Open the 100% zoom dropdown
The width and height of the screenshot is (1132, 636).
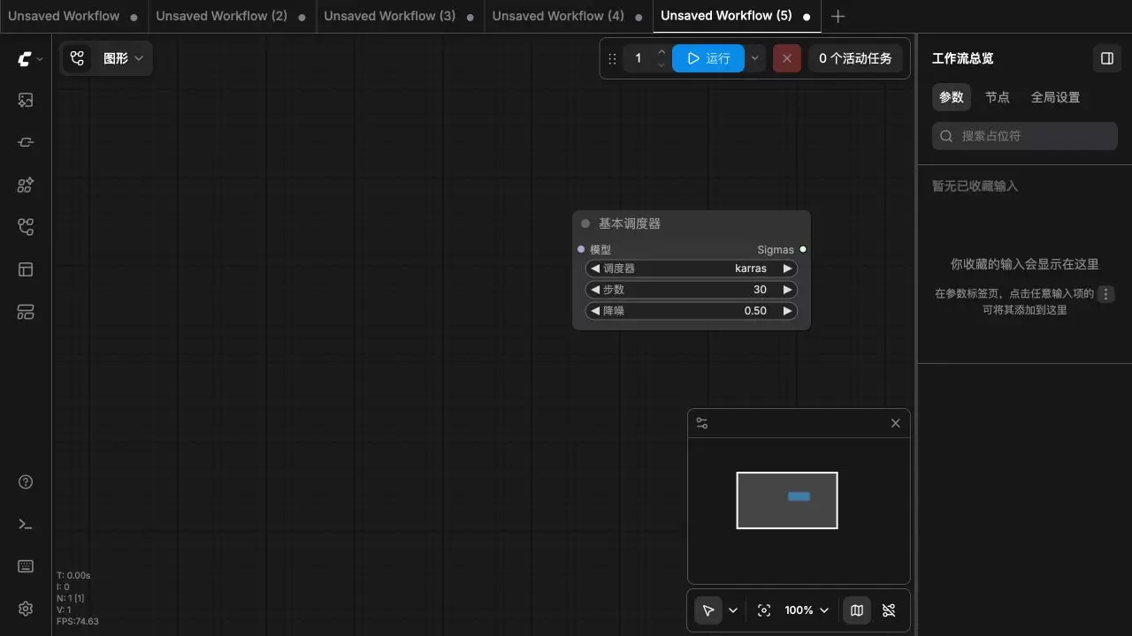(x=807, y=610)
